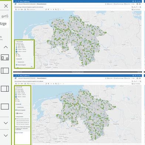Select Strassenkarte layer in bottom sidebar
145x145 pixels.
(20, 107)
